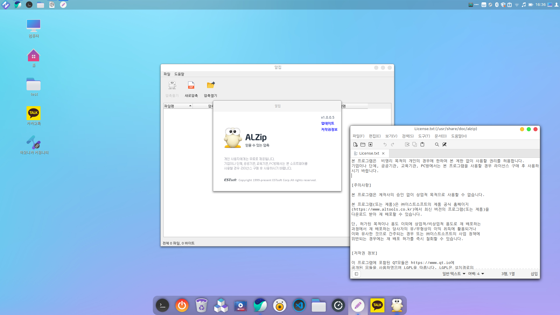Click the music note tray icon
Viewport: 560px width, 315px height.
524,5
